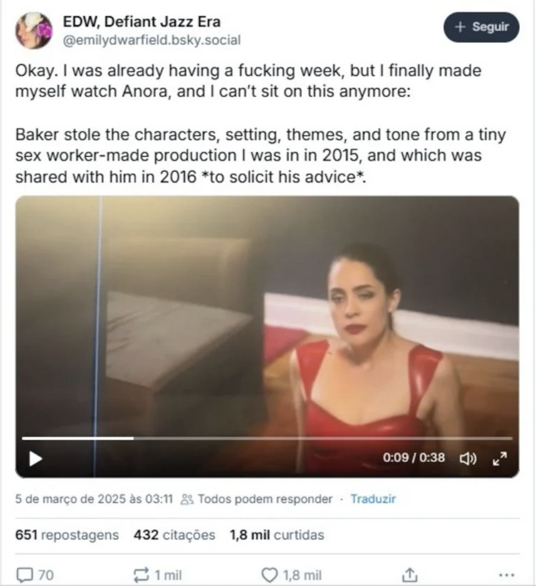Click the video progress bar
The width and height of the screenshot is (536, 586).
(268, 438)
